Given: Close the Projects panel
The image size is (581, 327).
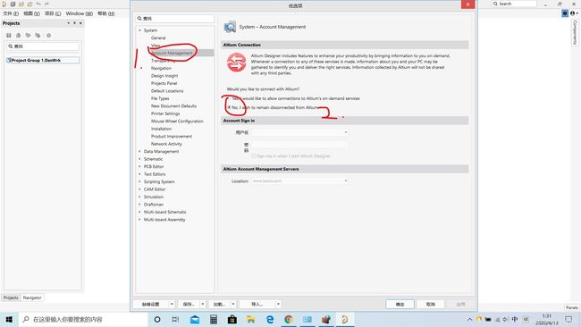Looking at the screenshot, I should (80, 23).
